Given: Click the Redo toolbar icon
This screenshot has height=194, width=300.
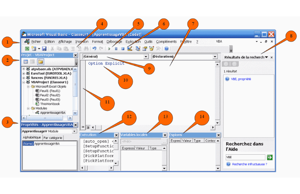Looking at the screenshot, I should click(x=101, y=49).
